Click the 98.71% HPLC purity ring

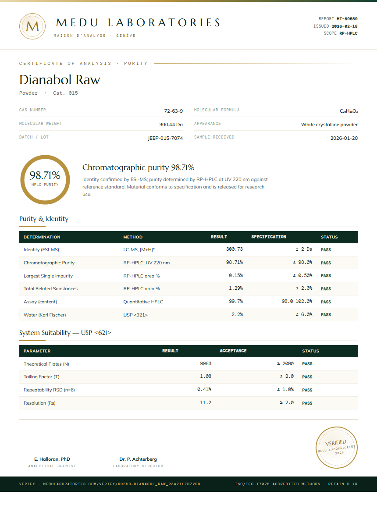pos(45,180)
